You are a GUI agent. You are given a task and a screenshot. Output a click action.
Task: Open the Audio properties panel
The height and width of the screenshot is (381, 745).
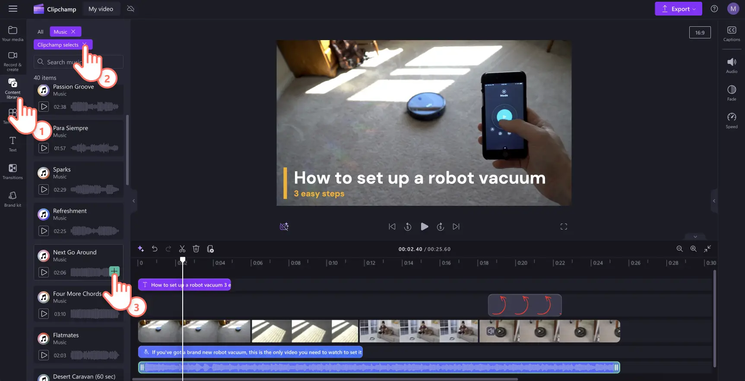point(732,66)
